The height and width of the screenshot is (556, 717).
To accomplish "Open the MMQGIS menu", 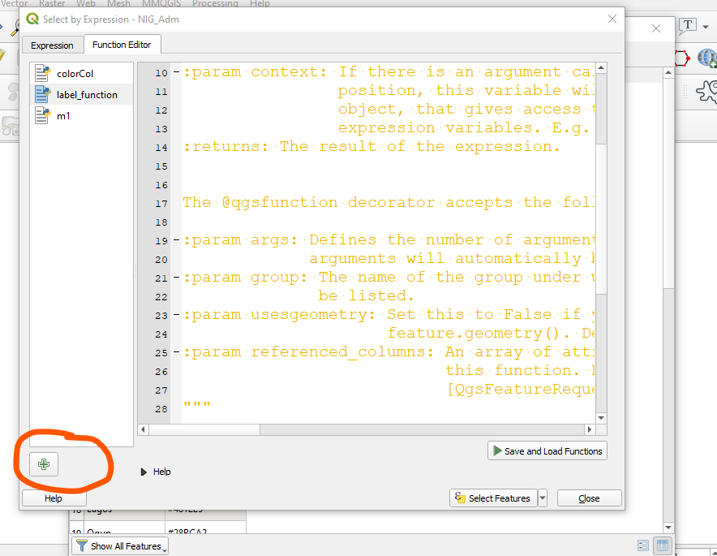I will pos(164,4).
